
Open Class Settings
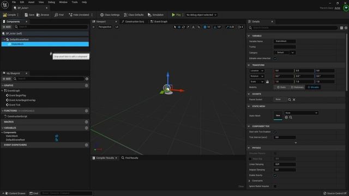pos(110,15)
